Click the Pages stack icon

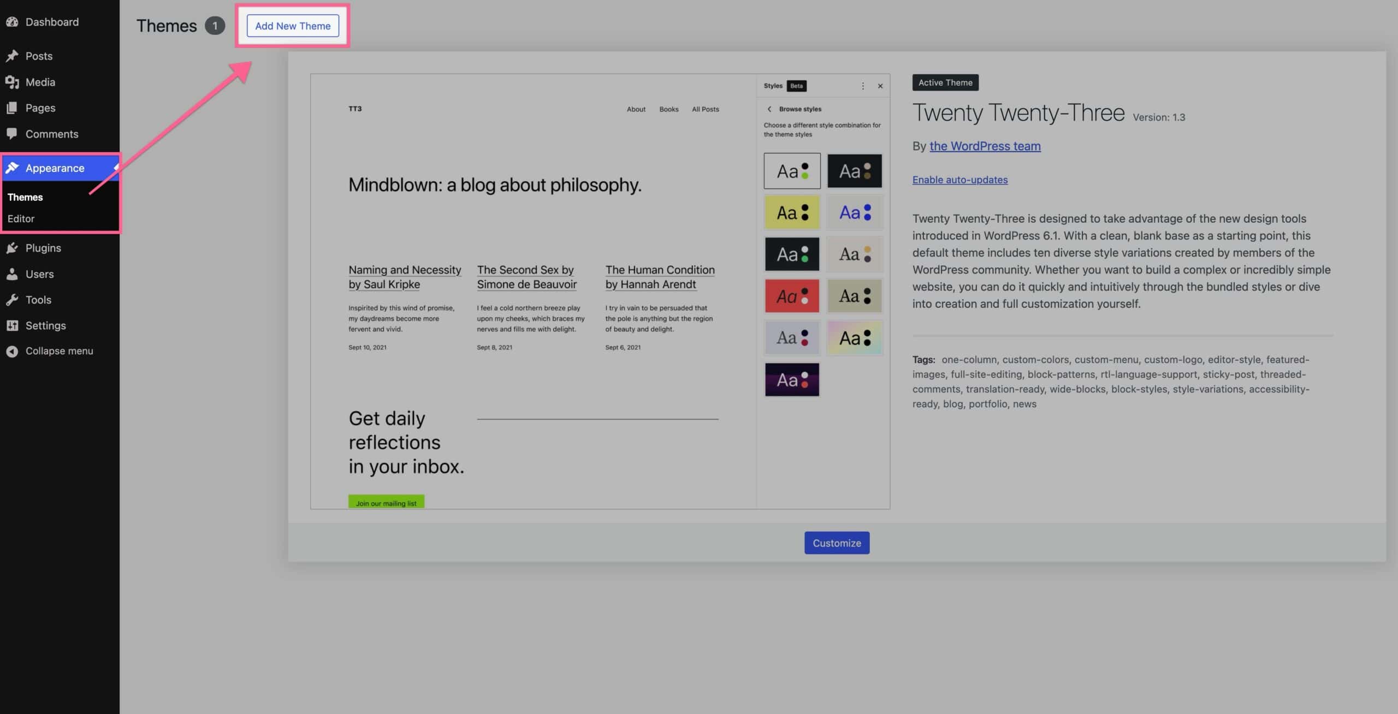click(12, 108)
